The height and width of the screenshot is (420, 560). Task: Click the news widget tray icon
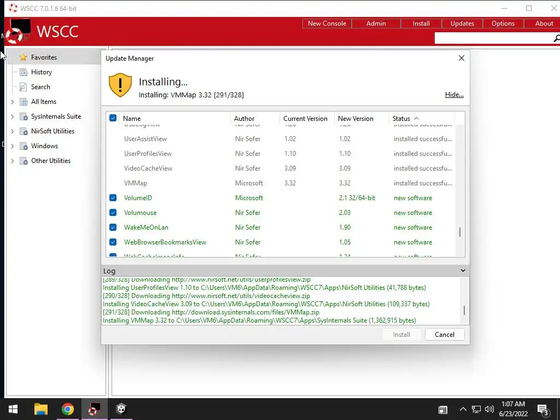coord(443,410)
